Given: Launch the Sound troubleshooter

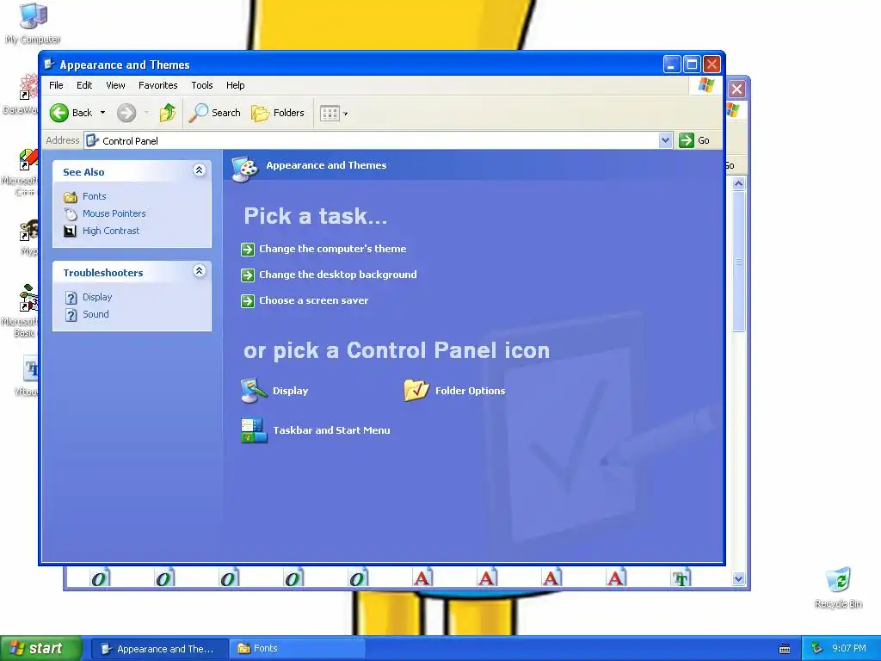Looking at the screenshot, I should pyautogui.click(x=95, y=314).
